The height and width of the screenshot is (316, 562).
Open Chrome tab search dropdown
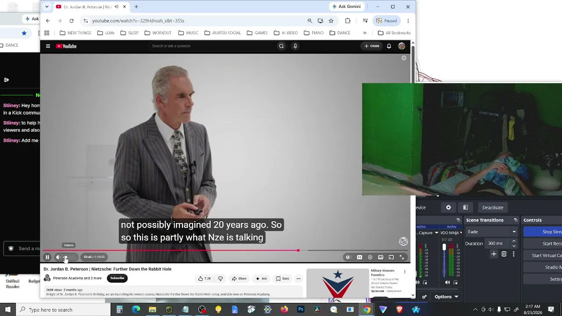[47, 7]
